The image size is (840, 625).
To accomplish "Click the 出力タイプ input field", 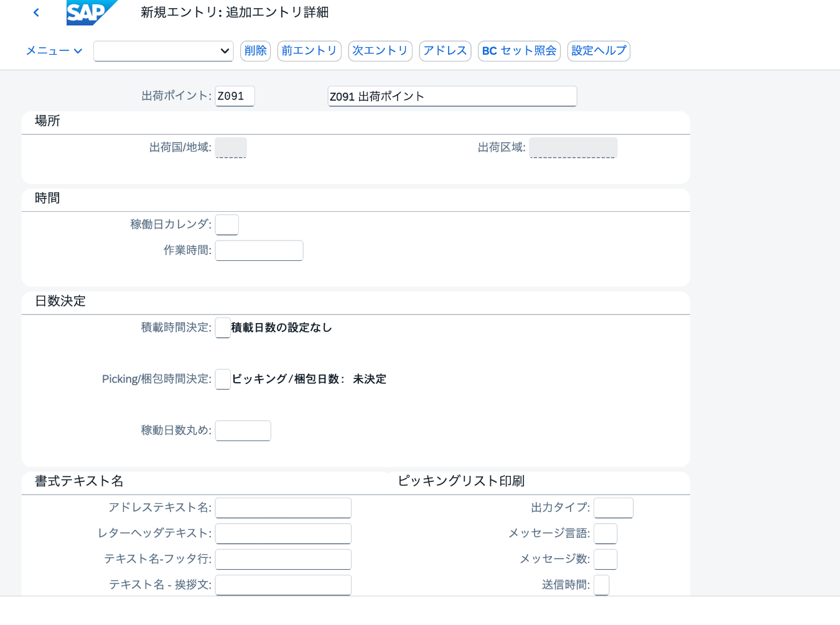I will coord(614,508).
